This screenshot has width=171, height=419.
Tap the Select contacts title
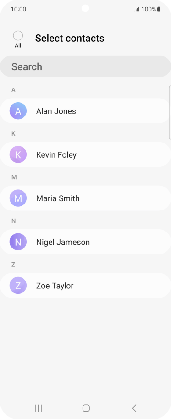click(x=70, y=38)
